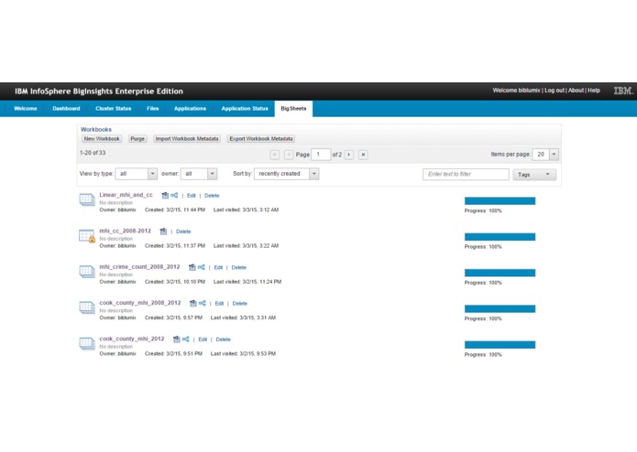This screenshot has width=637, height=452.
Task: Click progress bar for cook_county_mhi_2012
Action: coord(500,345)
